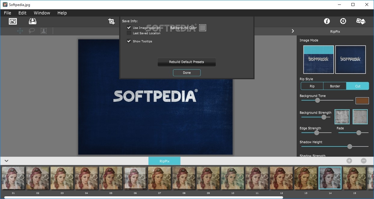
Task: Enable Last Saved Location checkbox
Action: pos(129,33)
